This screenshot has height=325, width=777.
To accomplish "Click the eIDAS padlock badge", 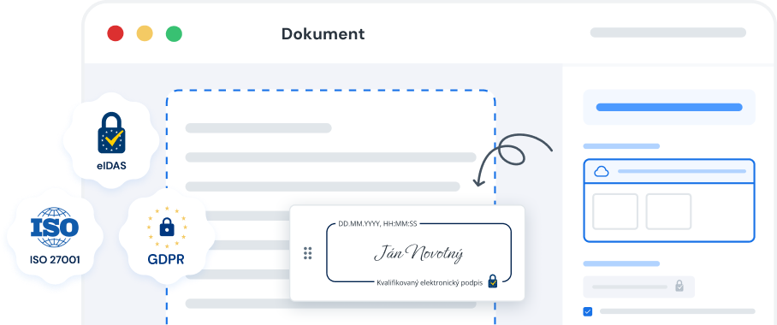I will pos(111,141).
